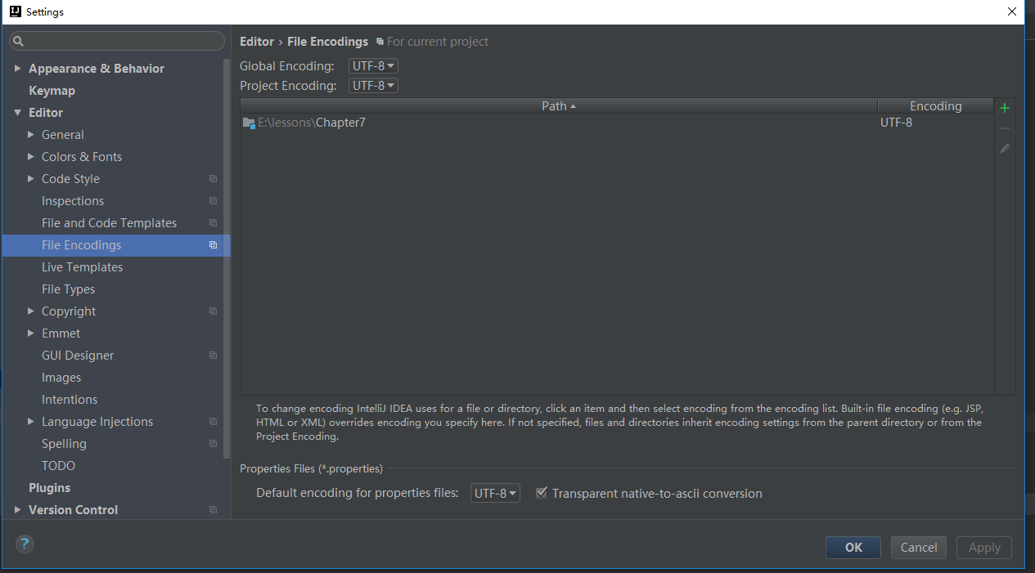
Task: Expand Copyright node arrow
Action: (31, 311)
